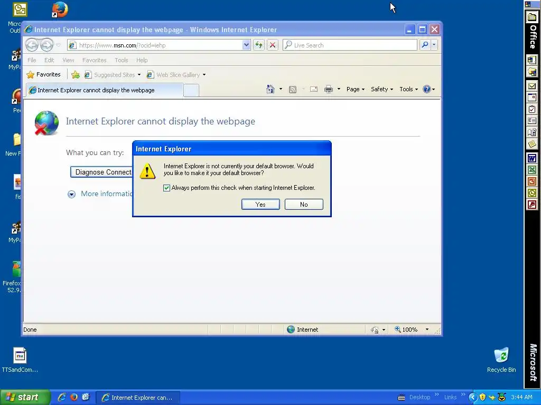The image size is (541, 405).
Task: Click the Home page icon in command bar
Action: [270, 89]
